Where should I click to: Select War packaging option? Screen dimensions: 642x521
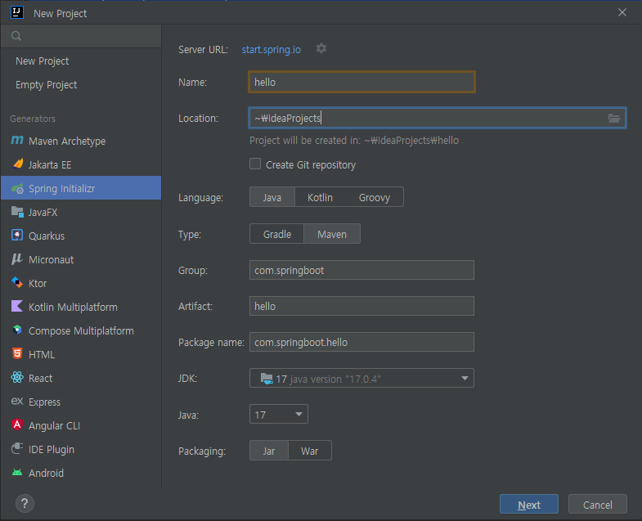click(x=309, y=451)
